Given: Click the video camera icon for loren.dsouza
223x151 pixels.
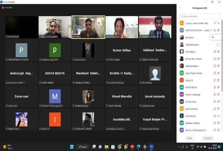Looking at the screenshot, I should [x=218, y=116].
